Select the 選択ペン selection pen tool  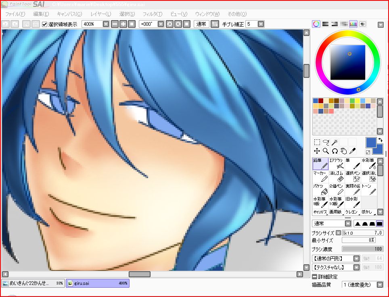coord(353,177)
